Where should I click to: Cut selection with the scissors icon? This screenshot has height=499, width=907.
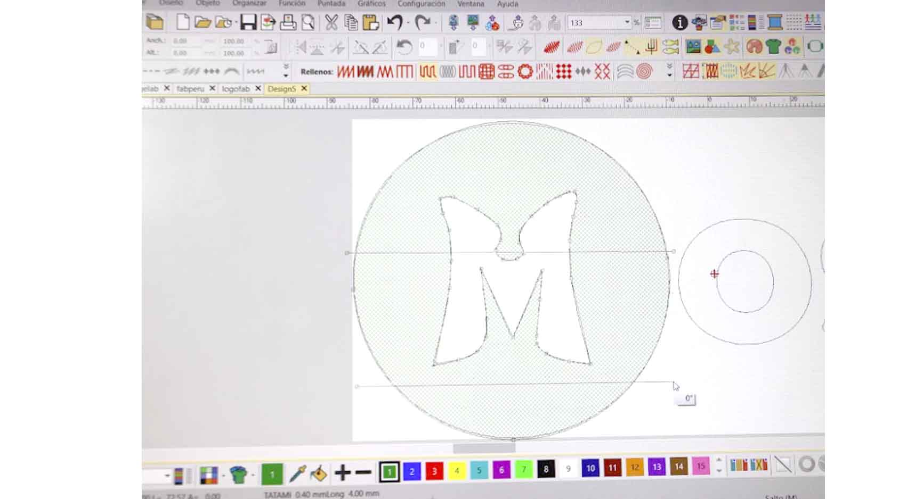point(331,22)
